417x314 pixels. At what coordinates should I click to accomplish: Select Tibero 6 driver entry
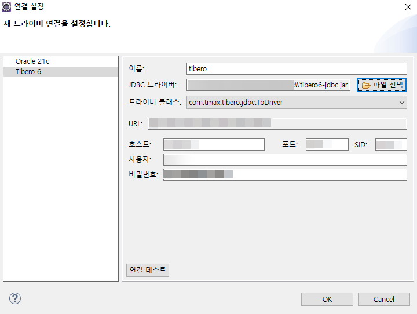[61, 72]
